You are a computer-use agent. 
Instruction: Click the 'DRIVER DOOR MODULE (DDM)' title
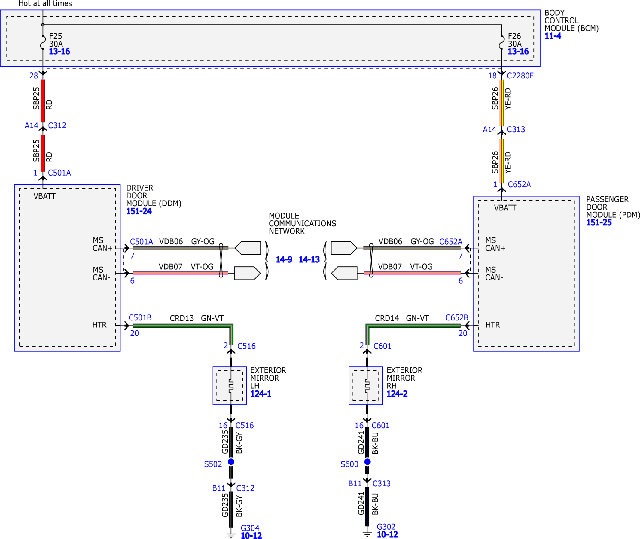(154, 196)
